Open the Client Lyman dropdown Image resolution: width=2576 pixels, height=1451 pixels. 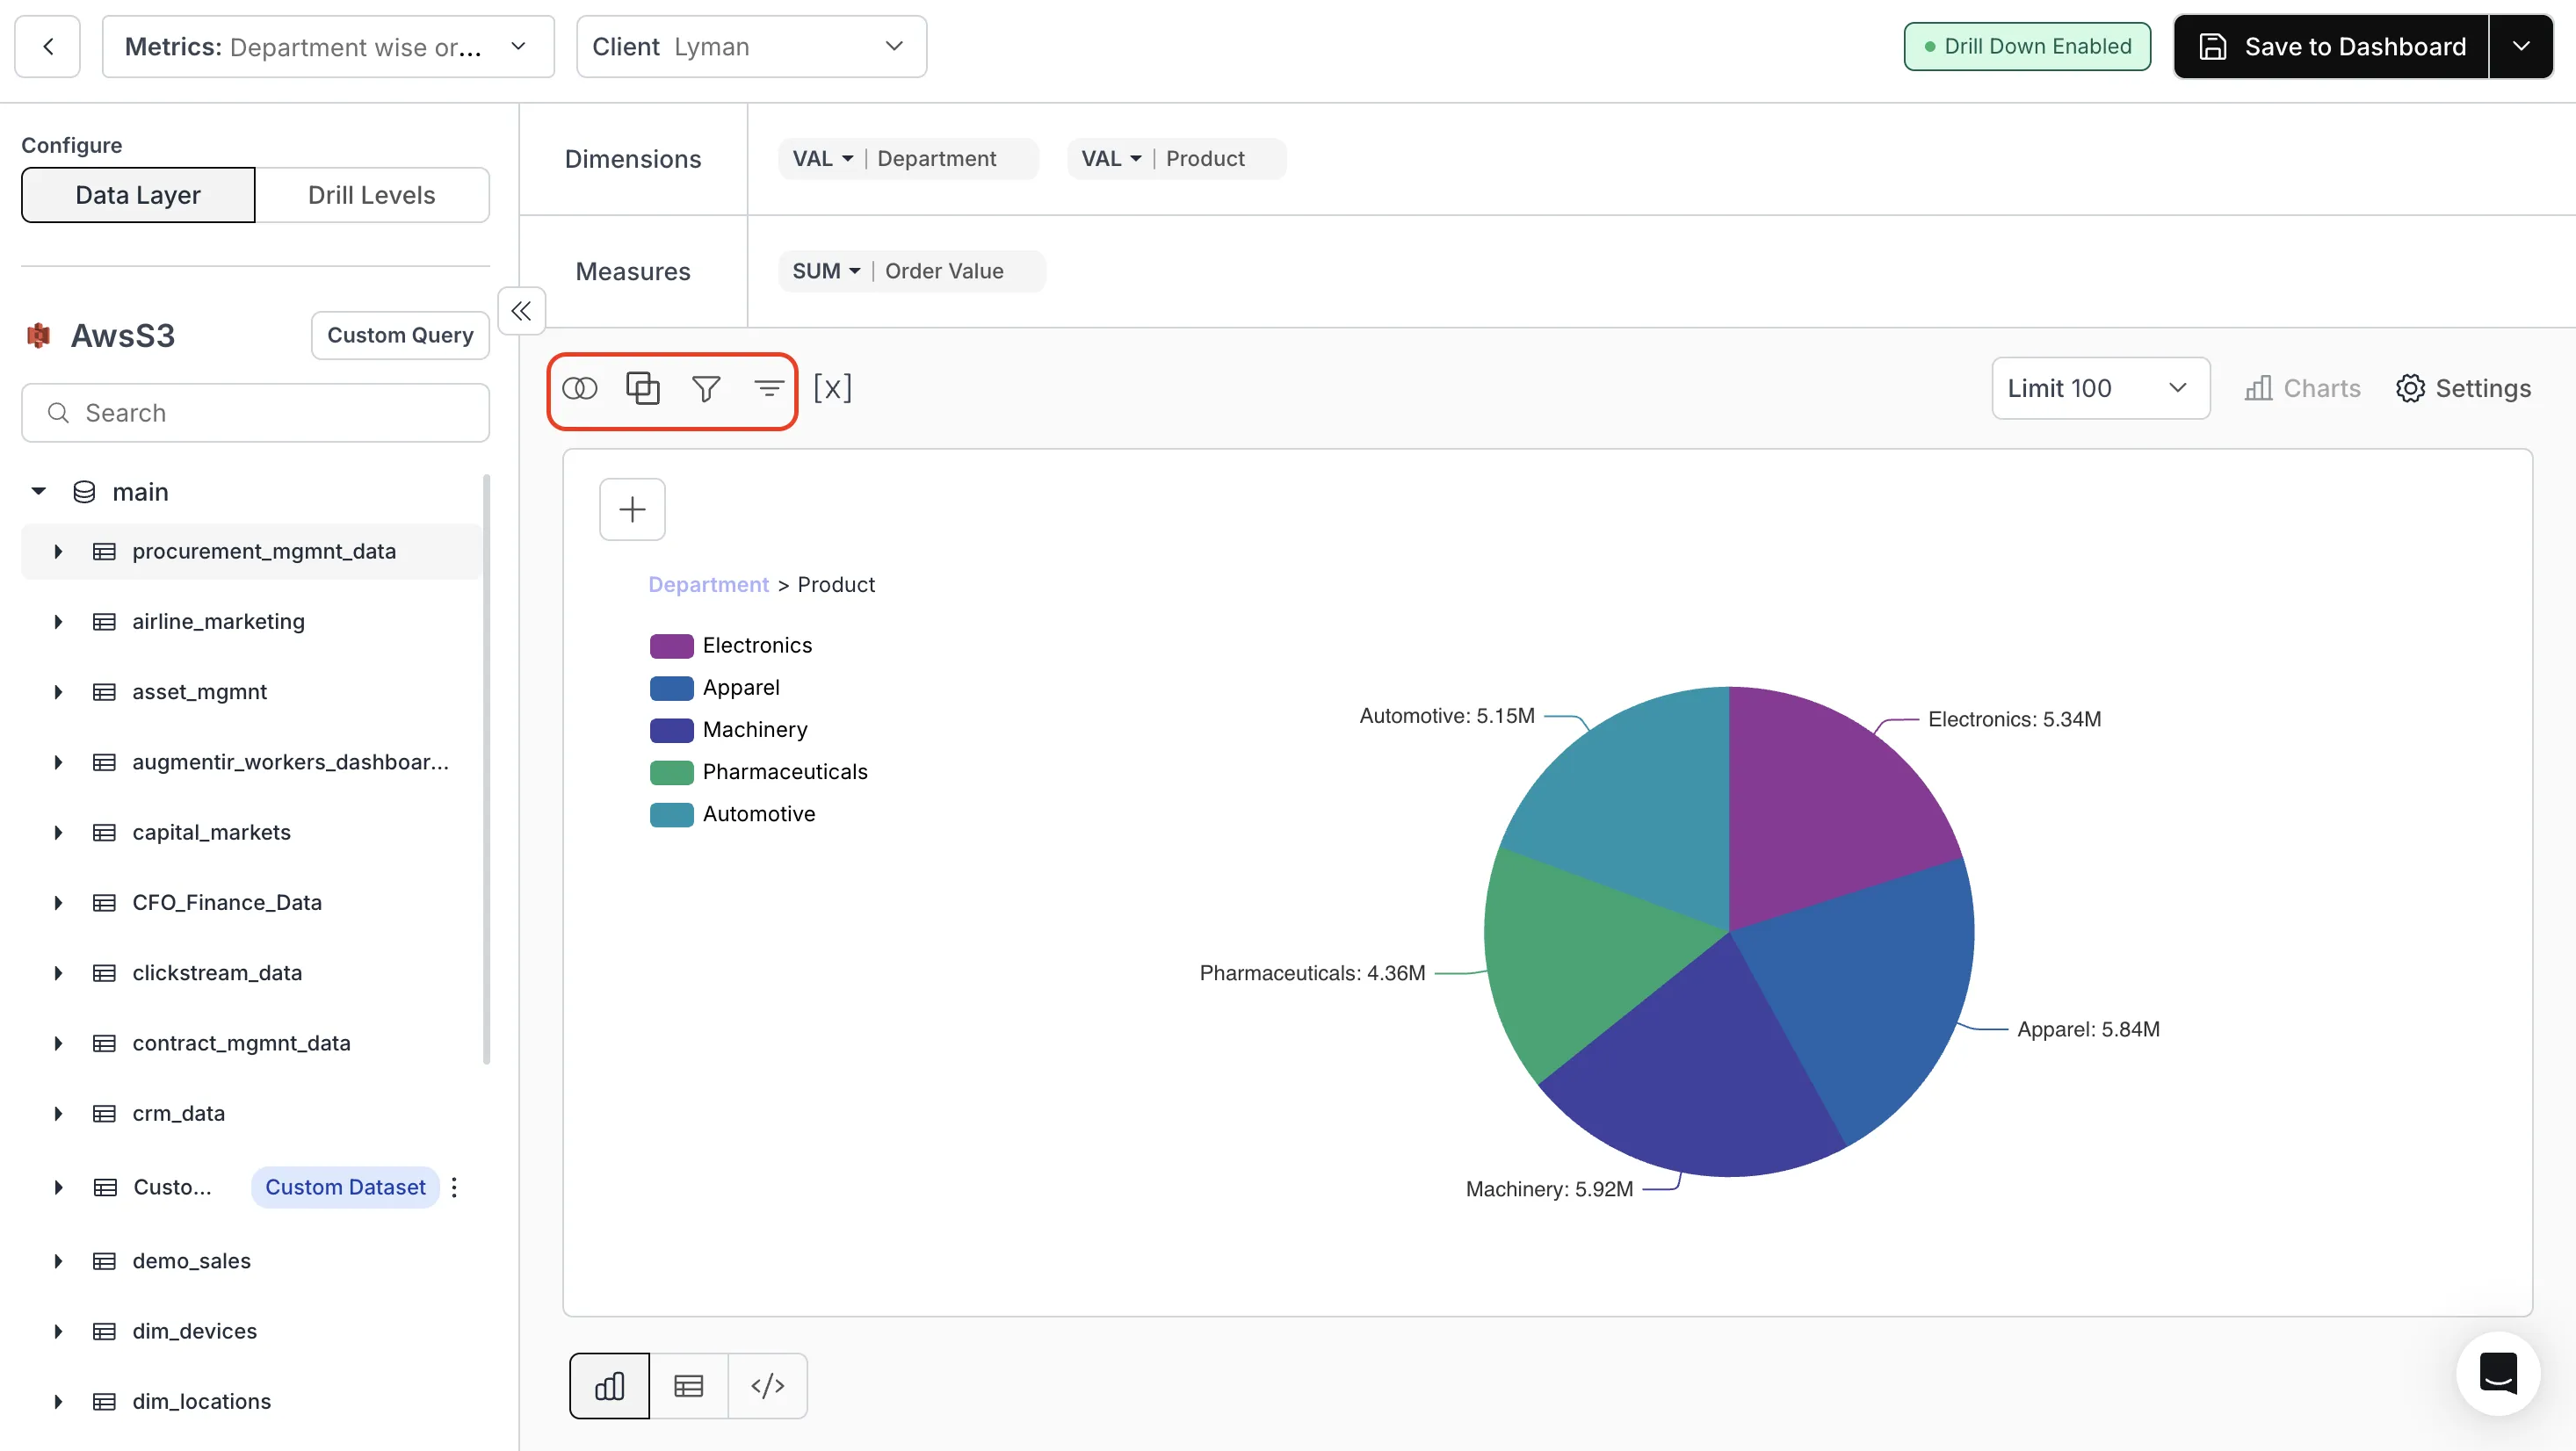point(751,46)
